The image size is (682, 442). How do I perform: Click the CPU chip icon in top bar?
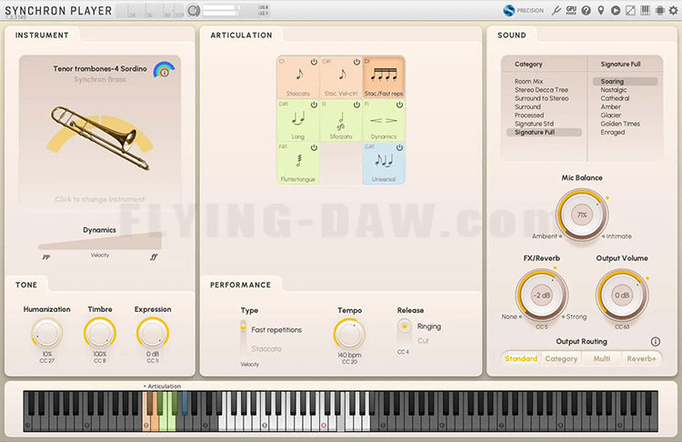pyautogui.click(x=660, y=10)
